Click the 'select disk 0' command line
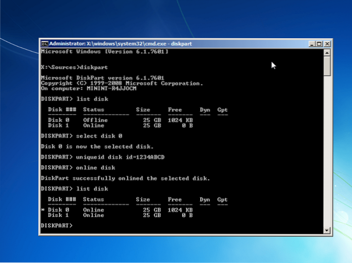Viewport: 352px width, 263px height. [x=81, y=136]
